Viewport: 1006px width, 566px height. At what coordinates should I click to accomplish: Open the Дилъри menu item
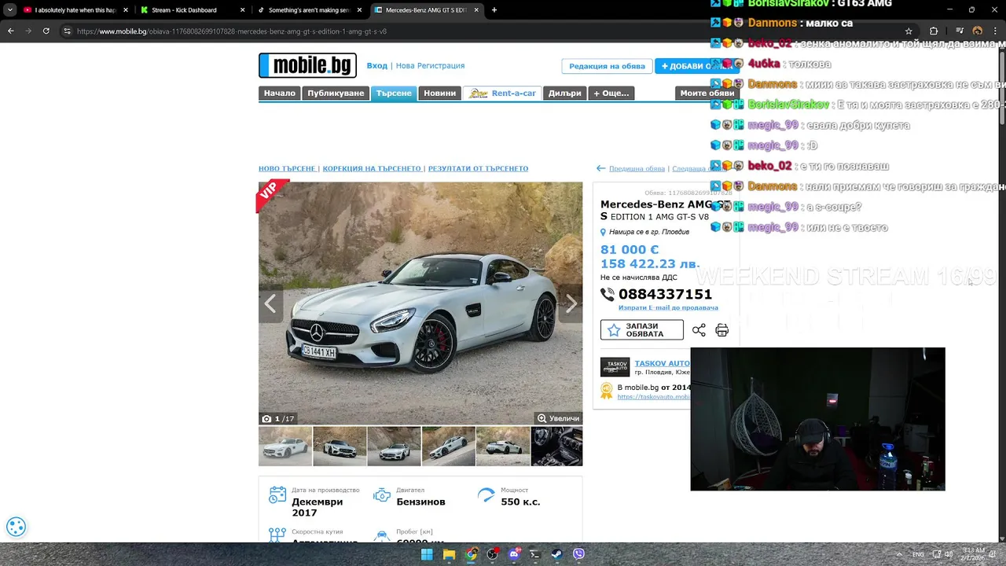coord(564,93)
